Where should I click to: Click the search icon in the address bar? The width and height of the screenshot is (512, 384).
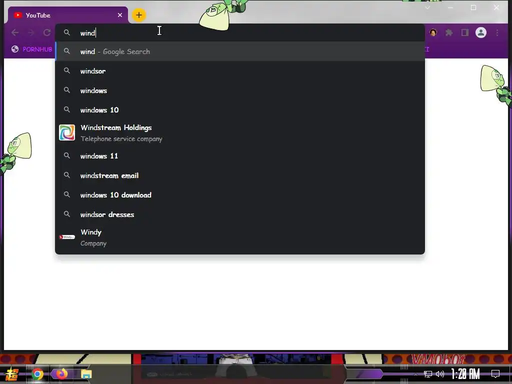[x=67, y=32]
